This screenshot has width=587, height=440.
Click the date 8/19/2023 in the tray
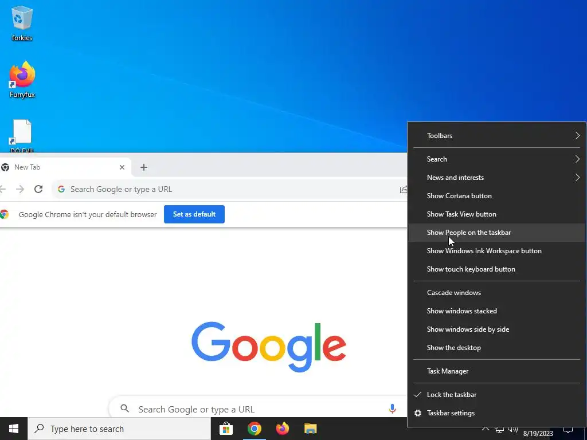click(538, 434)
